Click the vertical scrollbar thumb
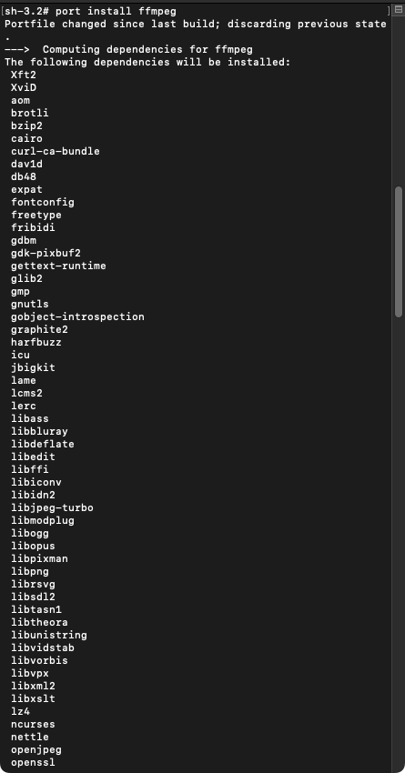The width and height of the screenshot is (405, 773). [x=399, y=251]
